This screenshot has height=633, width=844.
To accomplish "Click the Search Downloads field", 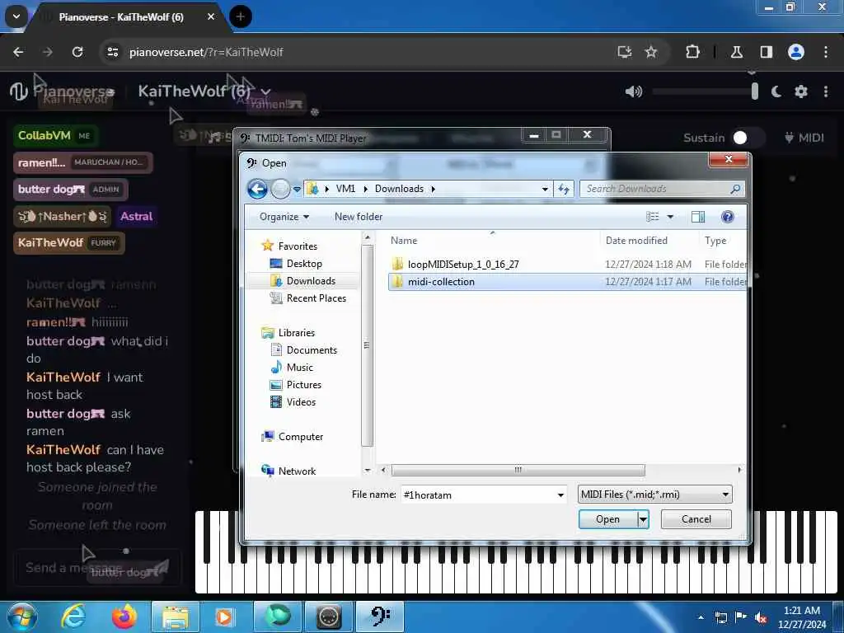I will pos(663,189).
